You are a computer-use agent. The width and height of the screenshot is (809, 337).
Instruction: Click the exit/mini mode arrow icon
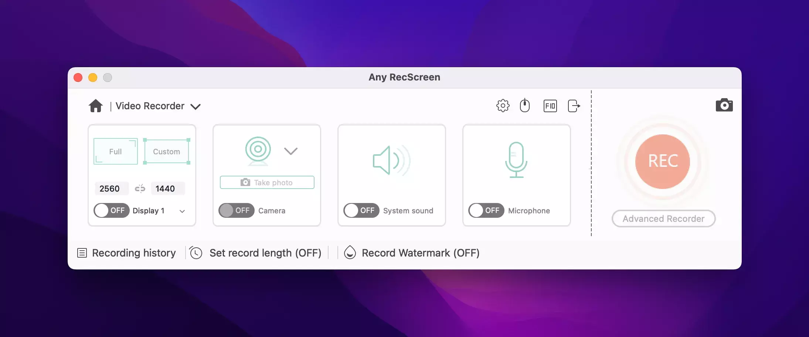click(x=574, y=106)
